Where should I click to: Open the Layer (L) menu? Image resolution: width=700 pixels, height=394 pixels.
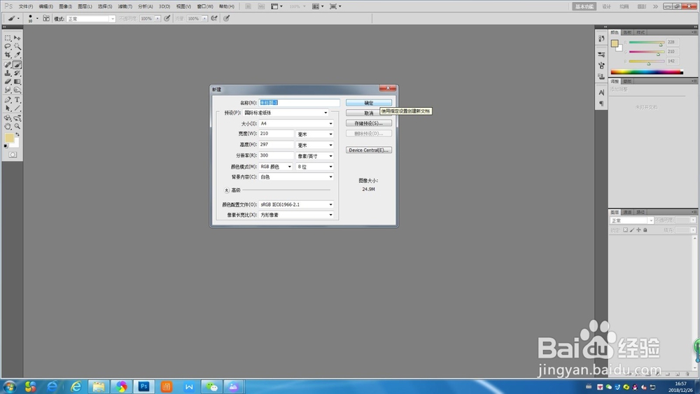pyautogui.click(x=85, y=6)
